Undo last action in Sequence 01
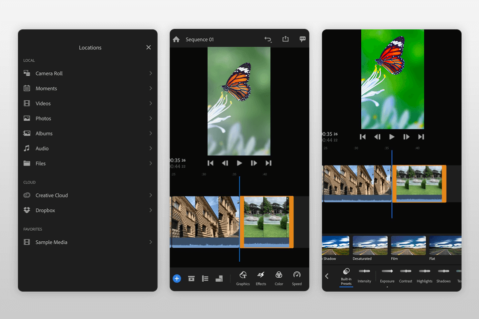 (268, 39)
